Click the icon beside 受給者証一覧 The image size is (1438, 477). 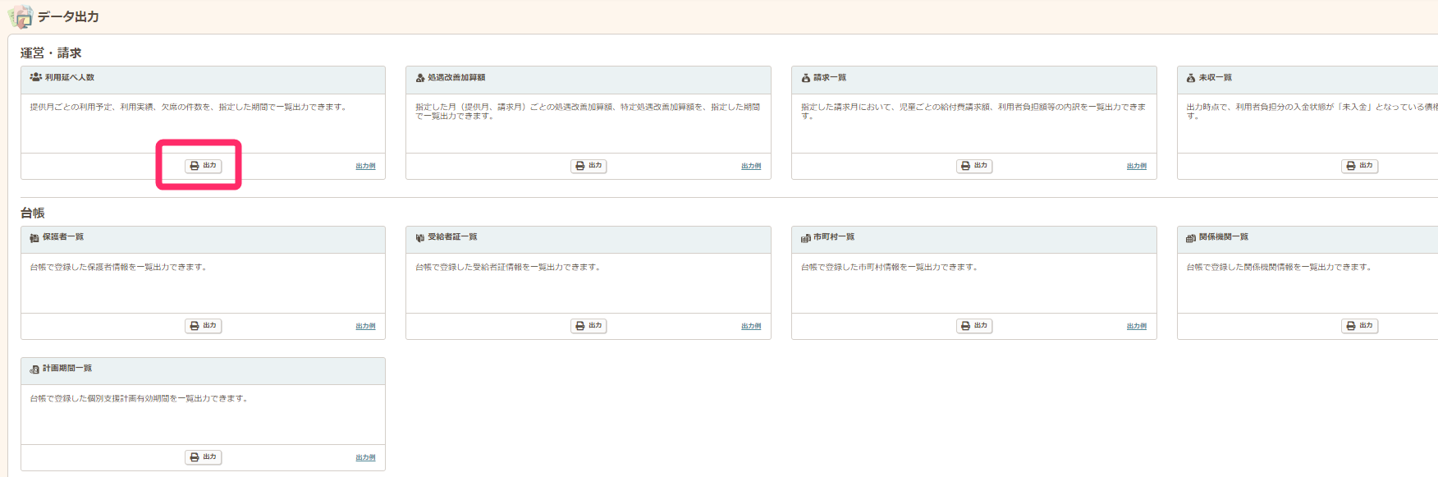pos(420,238)
